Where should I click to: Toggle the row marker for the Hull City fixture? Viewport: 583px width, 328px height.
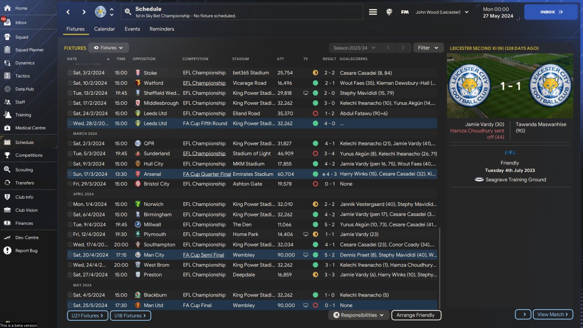[x=70, y=164]
